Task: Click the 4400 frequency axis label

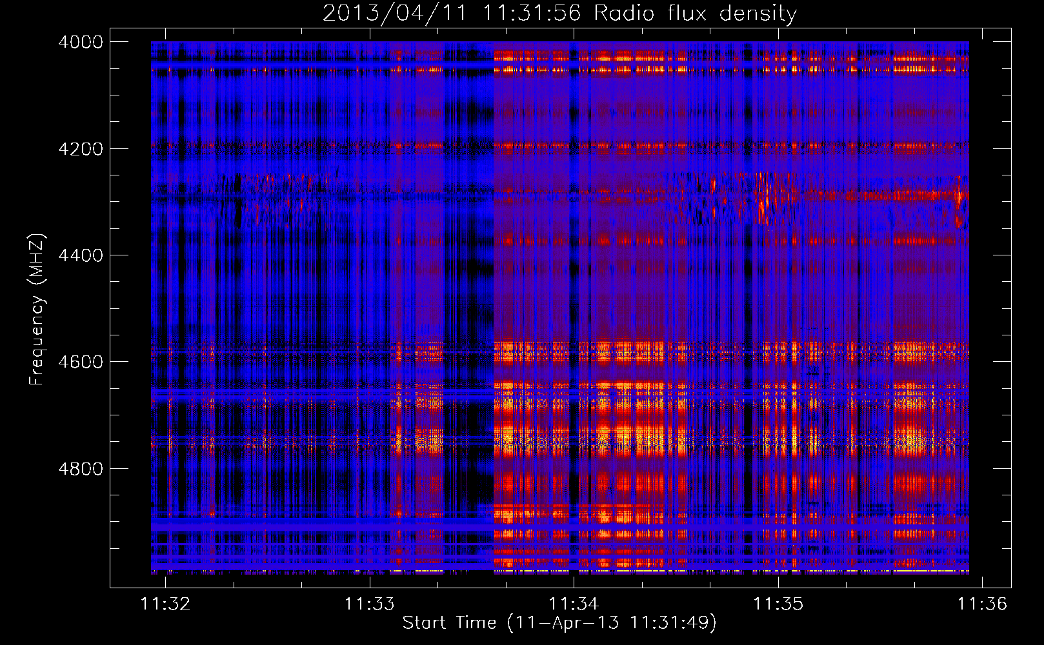Action: 81,255
